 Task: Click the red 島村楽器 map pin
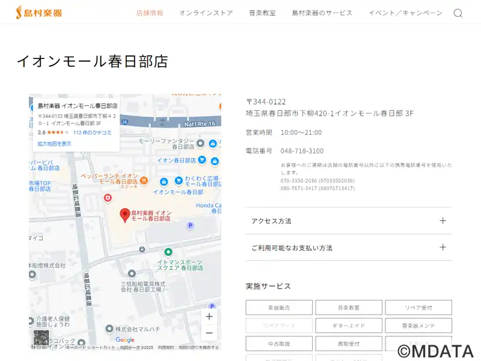[x=125, y=215]
